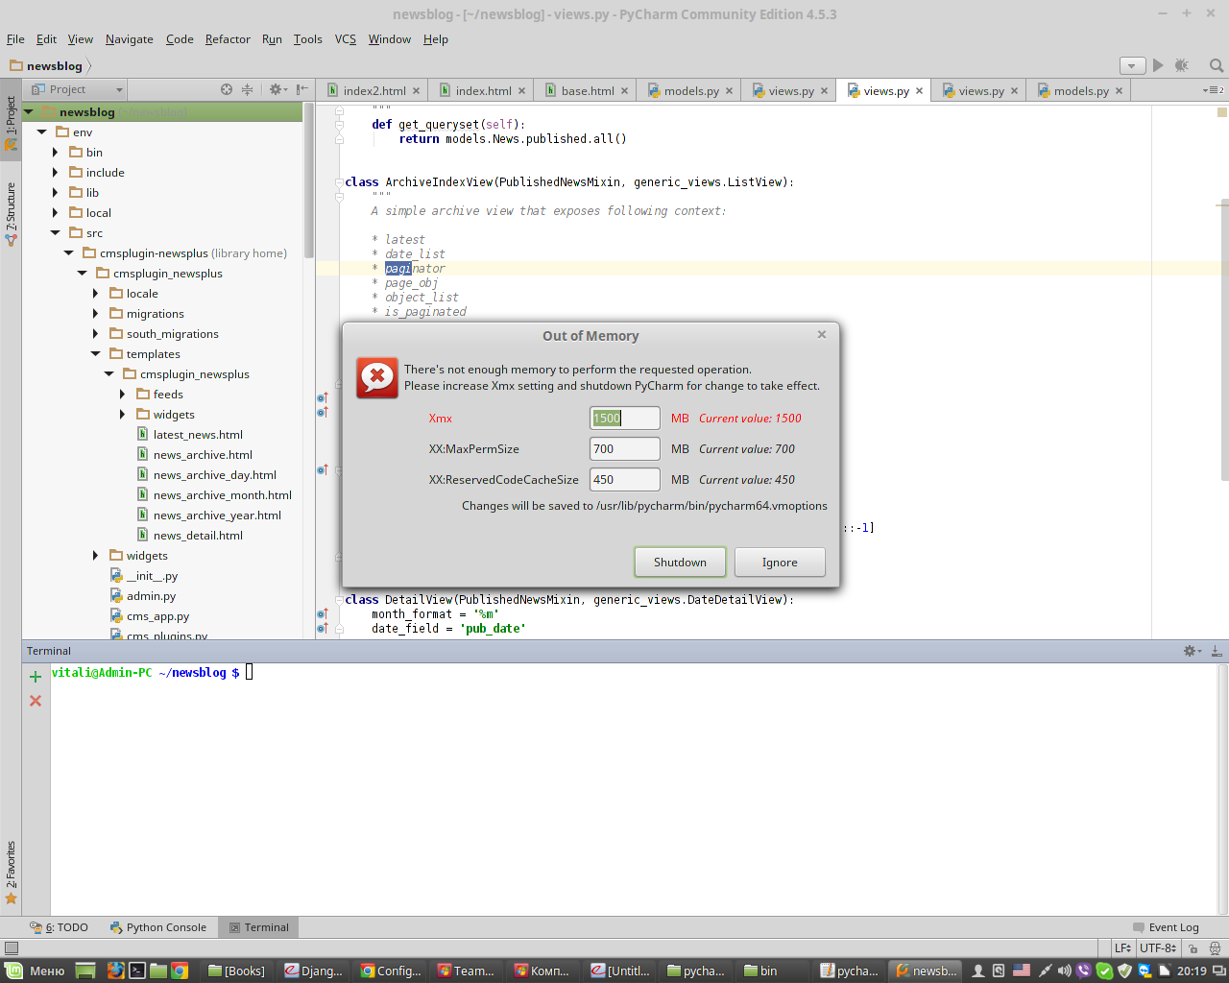Open Project panel settings gear
This screenshot has height=983, width=1229.
pos(277,89)
